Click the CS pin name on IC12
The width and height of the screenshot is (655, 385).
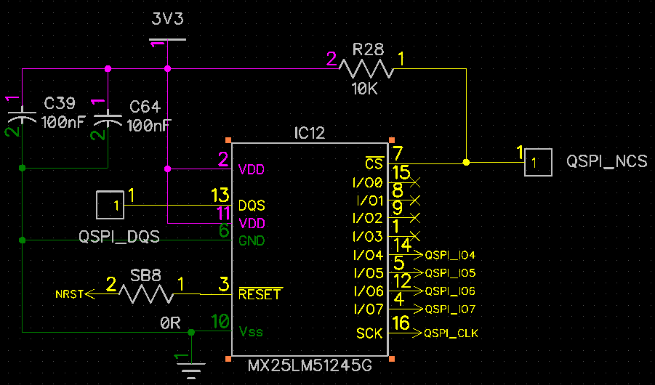click(x=374, y=163)
